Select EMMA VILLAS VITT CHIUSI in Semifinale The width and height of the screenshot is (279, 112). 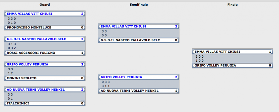139,27
